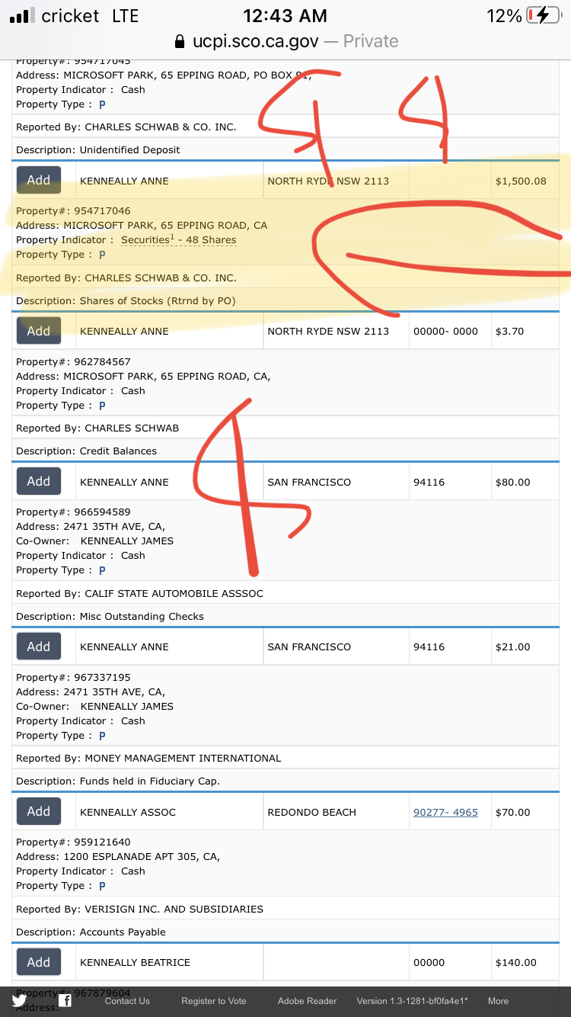The width and height of the screenshot is (571, 1017).
Task: Click Reported By: VERISIGN INC. AND SUBSIDIARIES
Action: 140,909
